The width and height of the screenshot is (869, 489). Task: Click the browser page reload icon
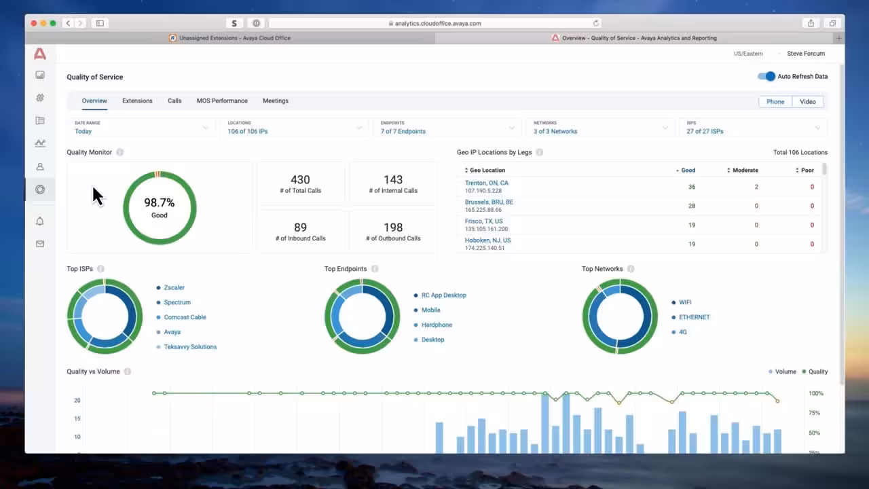point(596,23)
